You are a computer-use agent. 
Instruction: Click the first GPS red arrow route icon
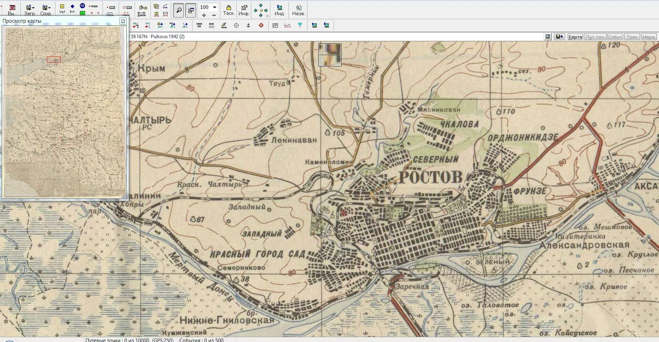pos(136,25)
